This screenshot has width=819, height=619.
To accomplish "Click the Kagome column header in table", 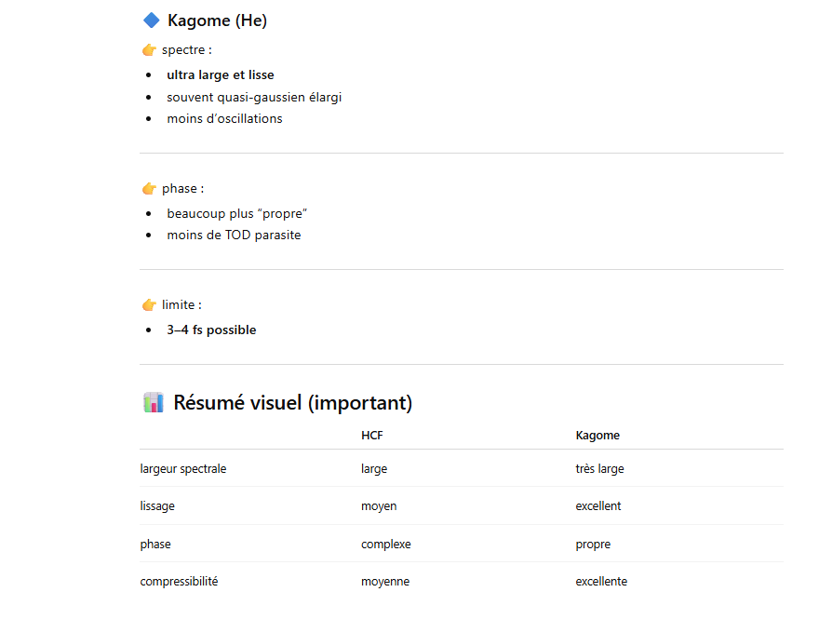I will click(x=597, y=436).
